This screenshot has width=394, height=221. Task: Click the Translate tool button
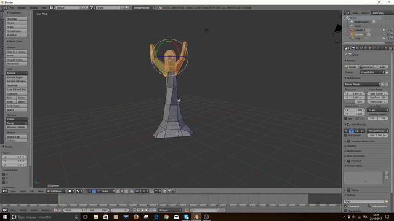[x=17, y=19]
